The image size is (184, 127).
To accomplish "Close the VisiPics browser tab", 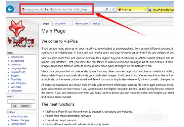I will (145, 10).
